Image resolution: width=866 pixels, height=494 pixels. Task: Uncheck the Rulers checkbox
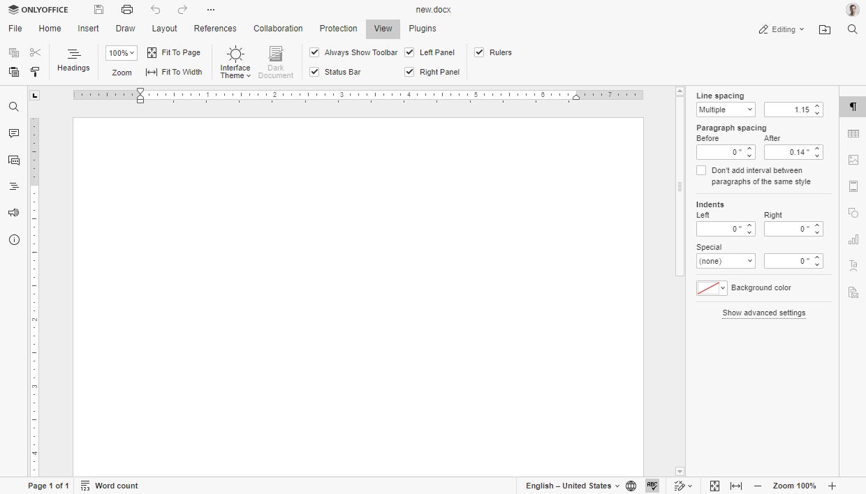pos(479,52)
